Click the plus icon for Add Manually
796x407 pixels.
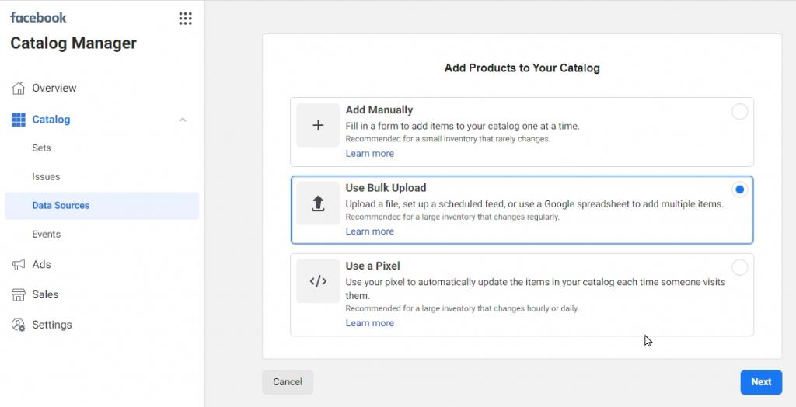(x=318, y=125)
